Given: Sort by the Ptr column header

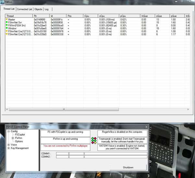Looking at the screenshot, I should (41, 16).
